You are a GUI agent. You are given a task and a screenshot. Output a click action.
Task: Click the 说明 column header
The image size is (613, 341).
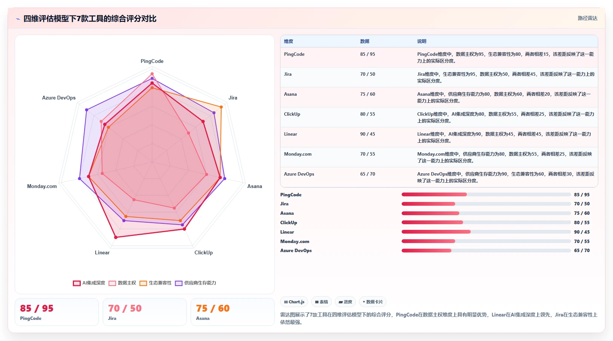click(x=422, y=41)
